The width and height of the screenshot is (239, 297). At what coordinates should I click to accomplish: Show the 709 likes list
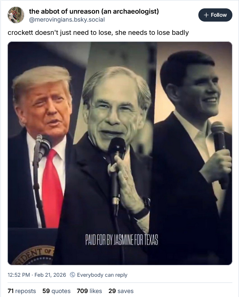(x=89, y=291)
